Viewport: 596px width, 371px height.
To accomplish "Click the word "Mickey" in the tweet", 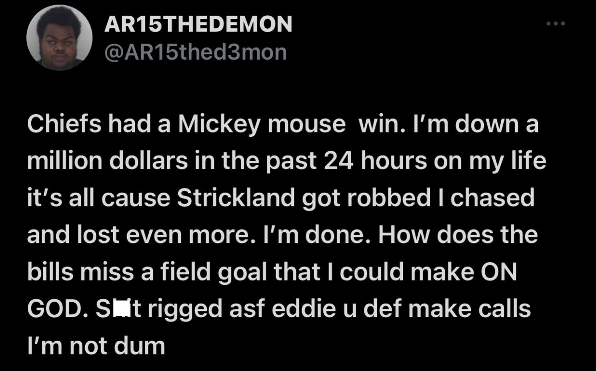I will pos(219,124).
